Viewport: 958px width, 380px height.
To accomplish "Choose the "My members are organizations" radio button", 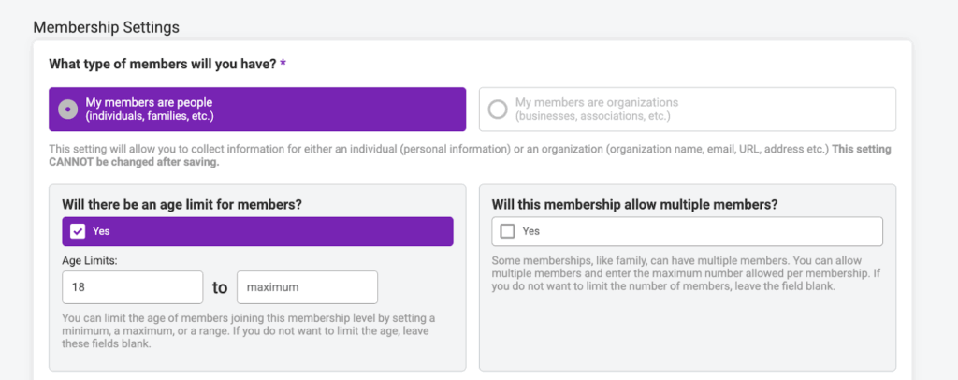I will coord(498,109).
